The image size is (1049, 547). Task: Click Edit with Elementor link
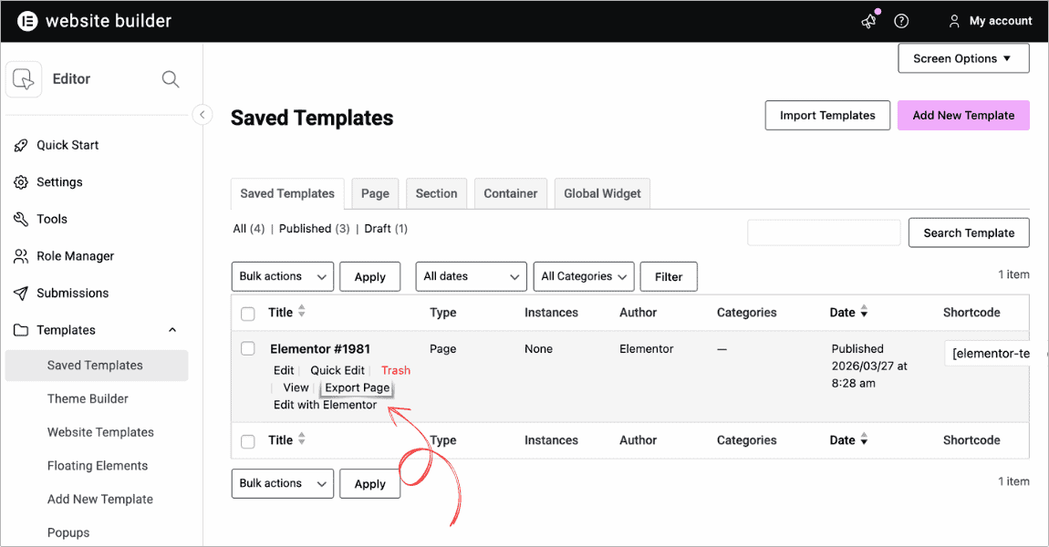tap(325, 405)
